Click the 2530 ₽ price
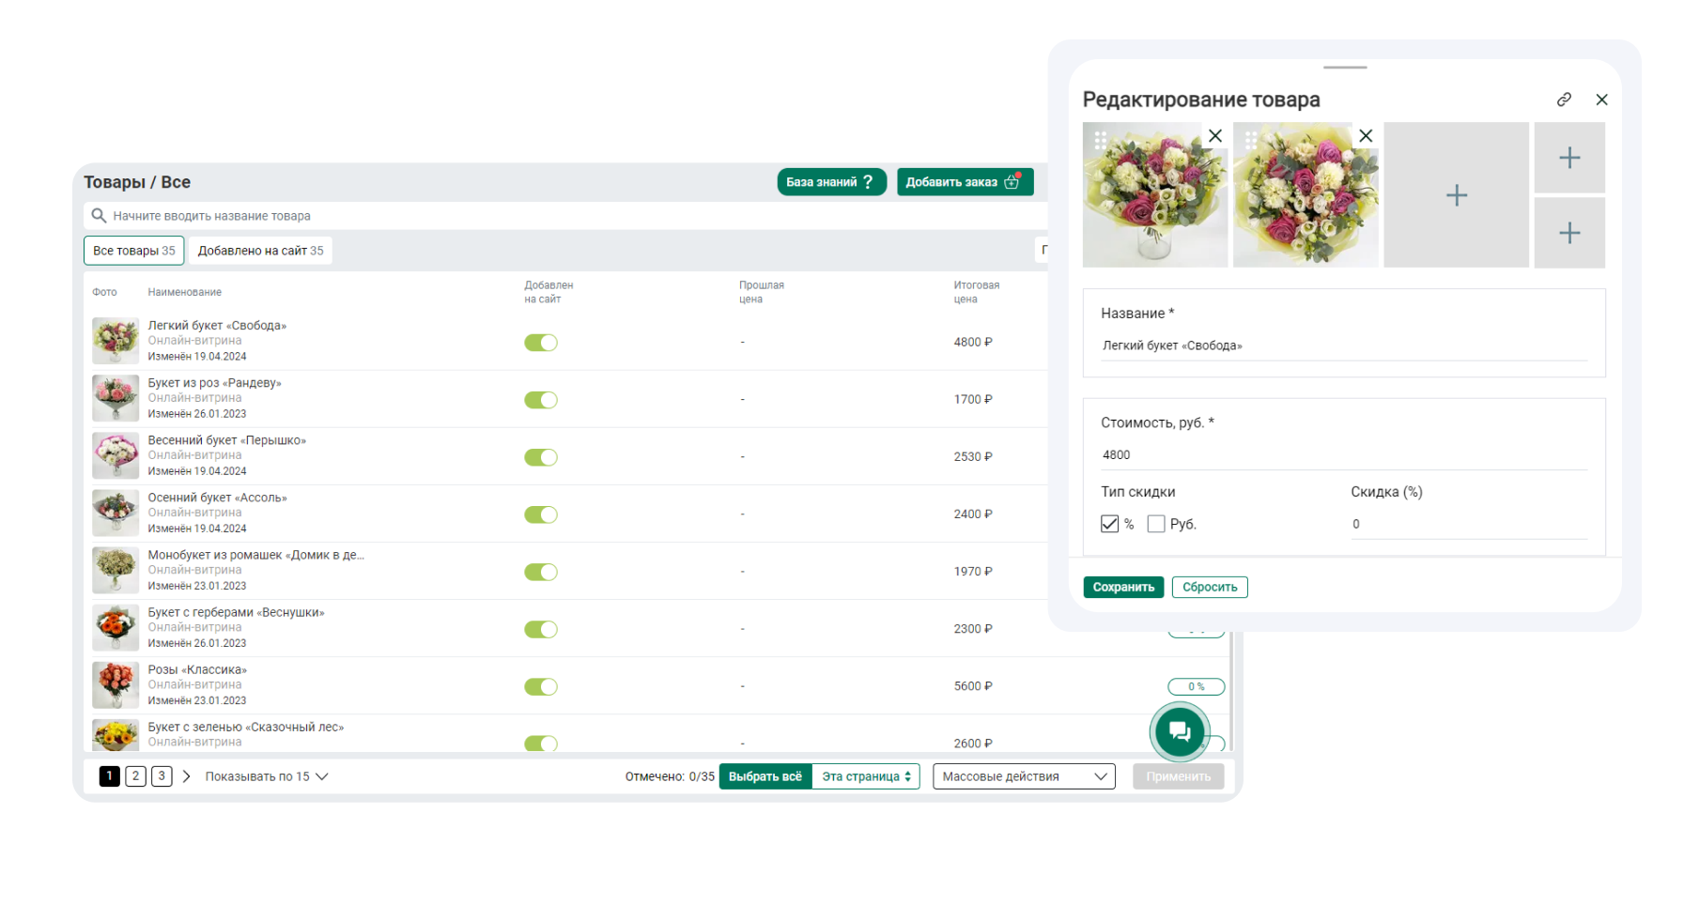Screen dimensions: 1684x905 point(973,457)
